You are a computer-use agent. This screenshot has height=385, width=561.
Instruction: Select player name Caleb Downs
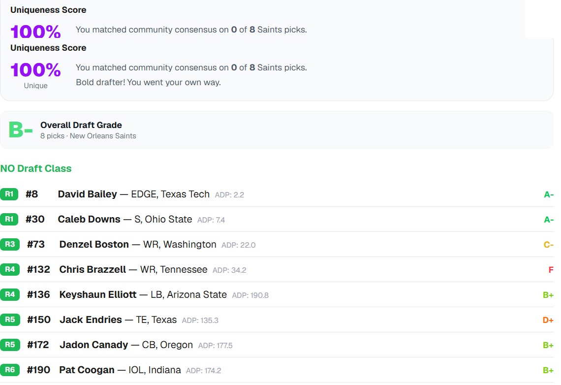coord(89,219)
